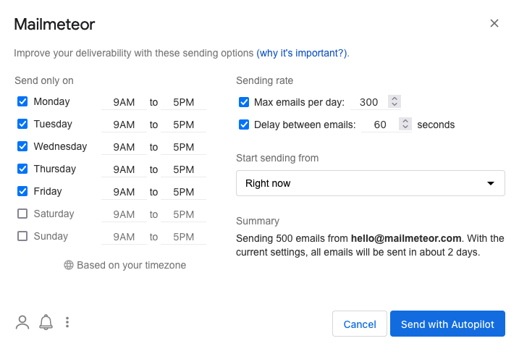Open the Tuesday start time 9AM selector

coord(124,125)
